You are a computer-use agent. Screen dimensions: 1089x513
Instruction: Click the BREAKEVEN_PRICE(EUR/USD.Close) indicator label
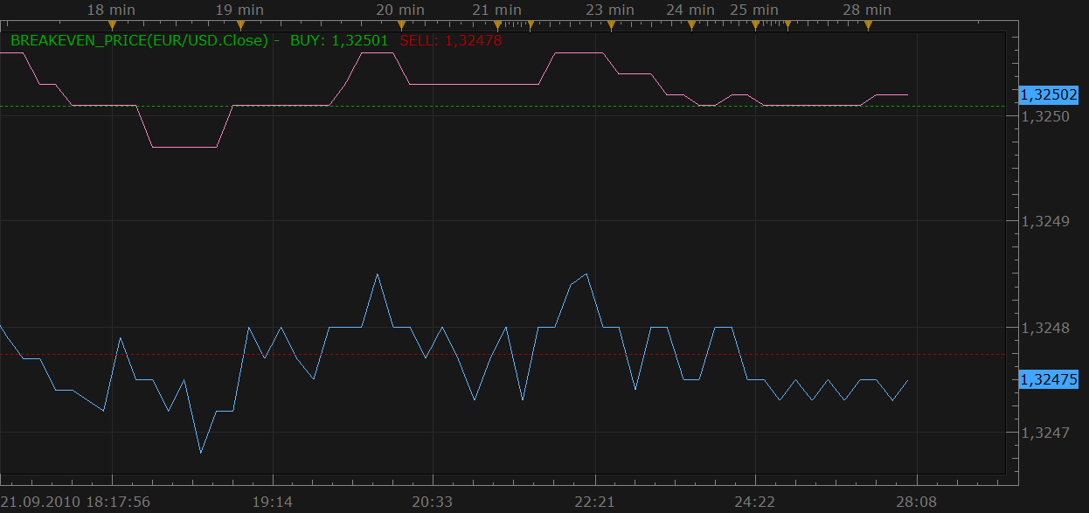point(139,40)
